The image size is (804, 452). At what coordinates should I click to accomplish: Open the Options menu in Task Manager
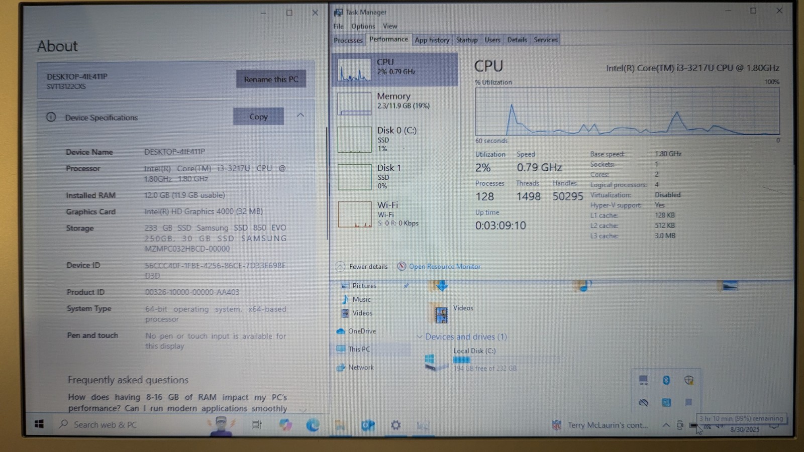pyautogui.click(x=363, y=26)
